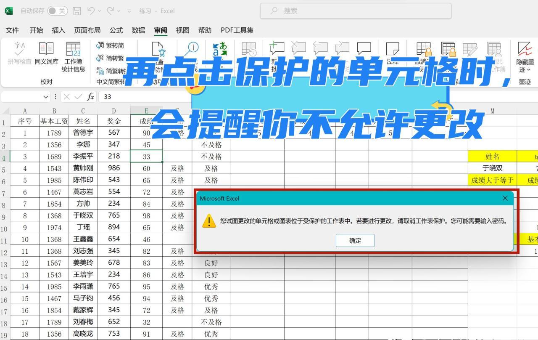Click the yellow warning triangle icon
The image size is (538, 340).
209,221
